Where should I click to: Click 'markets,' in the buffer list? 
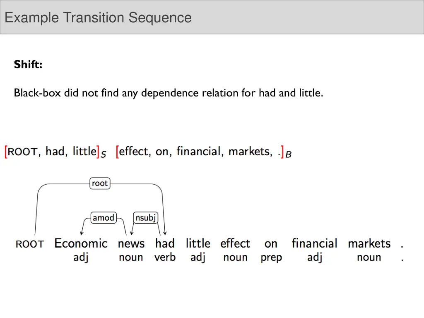tap(251, 152)
